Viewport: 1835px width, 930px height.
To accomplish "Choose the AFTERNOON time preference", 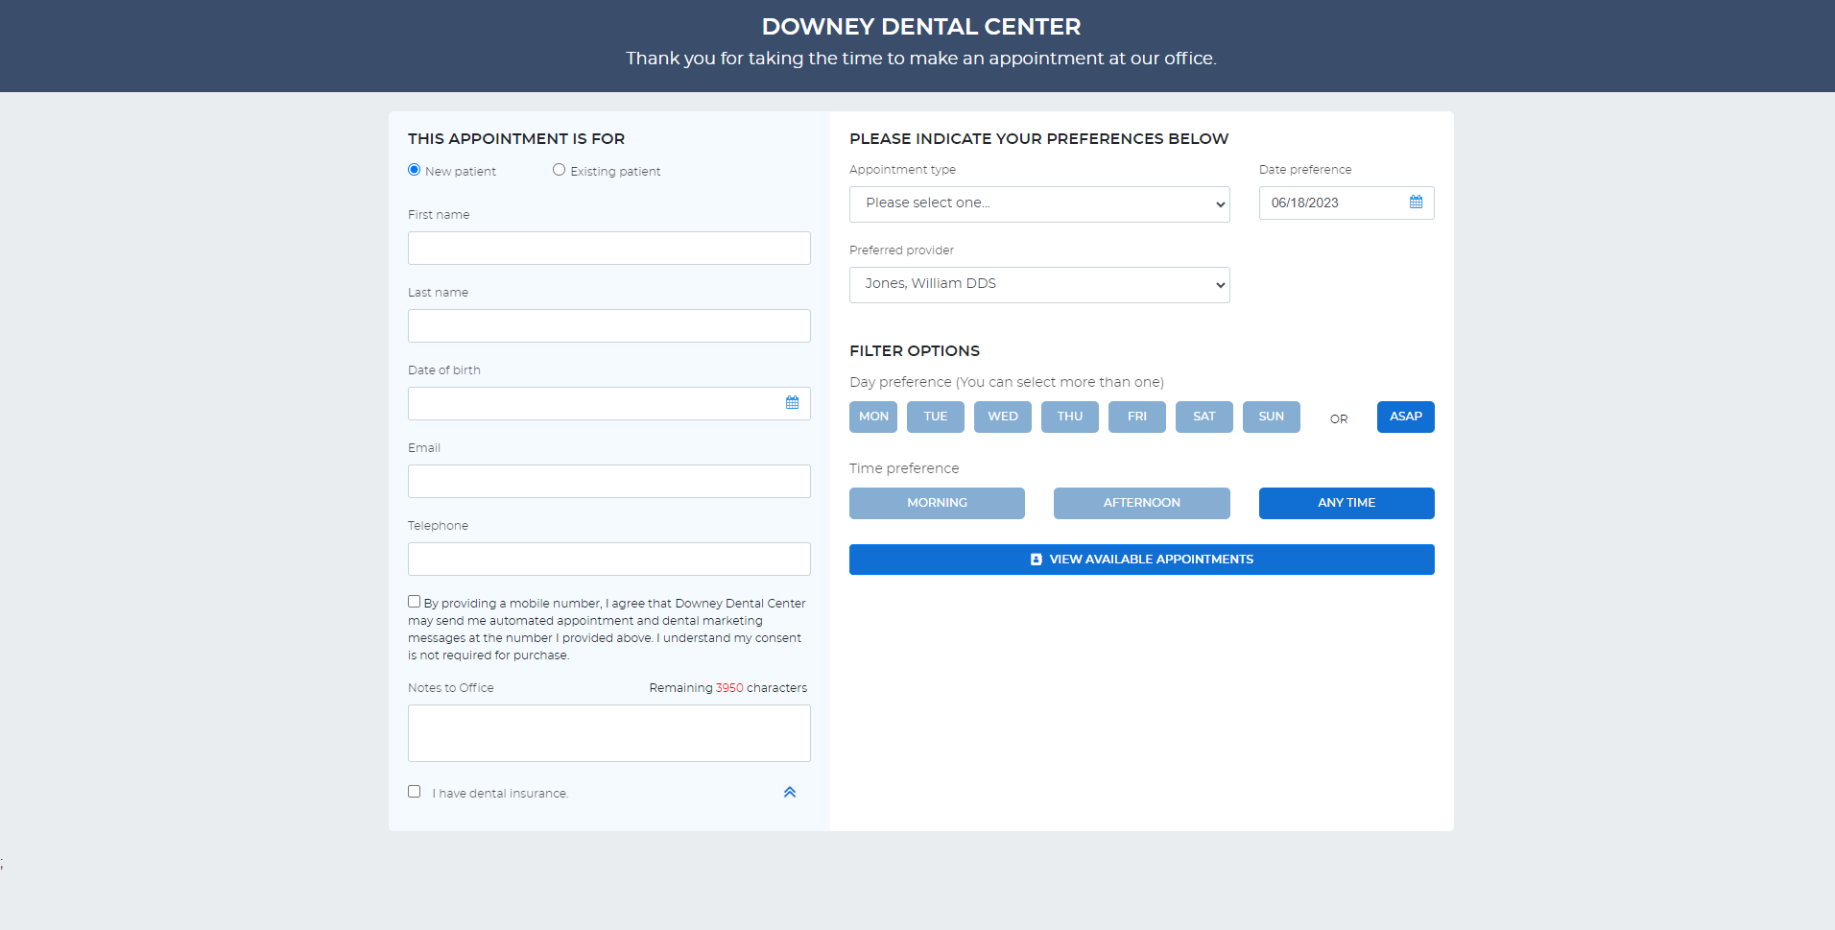I will pyautogui.click(x=1142, y=503).
